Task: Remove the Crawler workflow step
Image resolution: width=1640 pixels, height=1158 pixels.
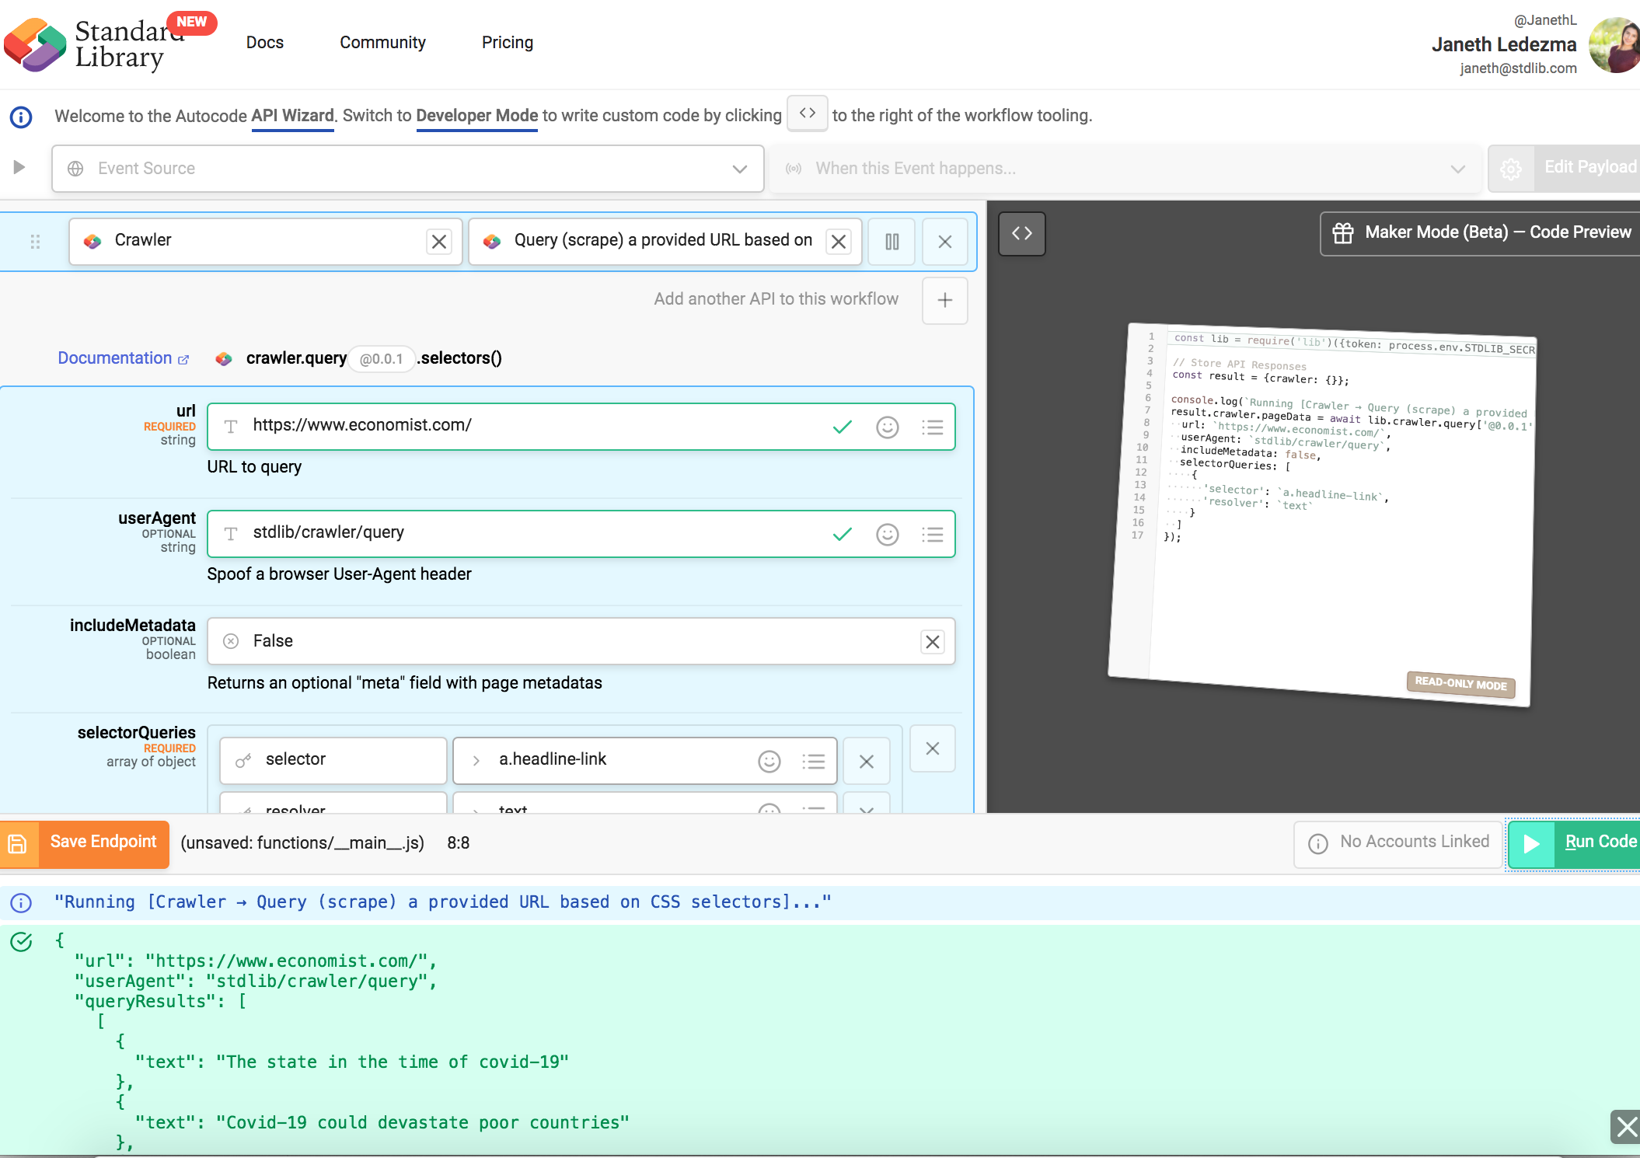Action: (945, 242)
